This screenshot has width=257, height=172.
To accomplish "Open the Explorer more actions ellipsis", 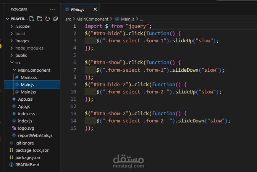I will (52, 9).
